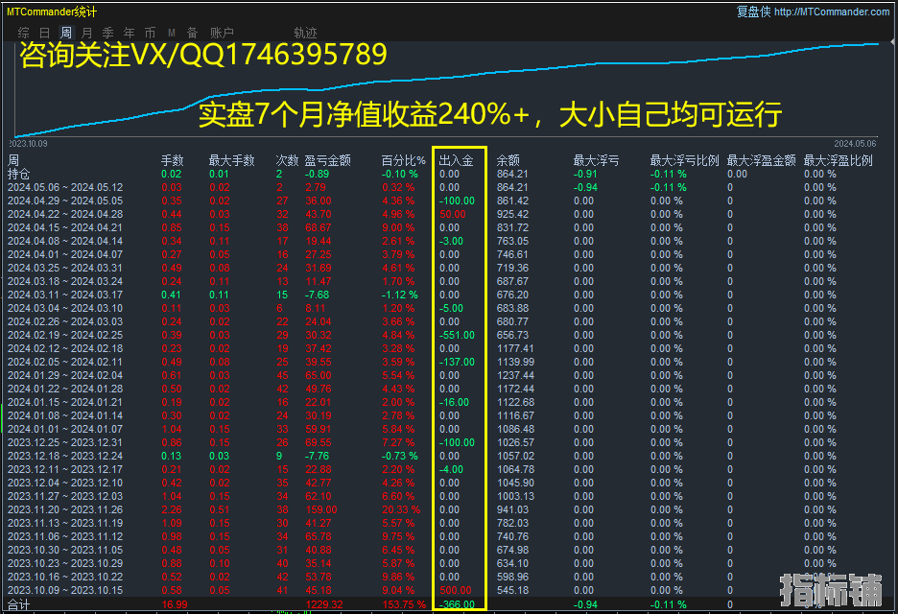Select the 月 (monthly) statistics tab
The image size is (898, 614).
click(87, 33)
